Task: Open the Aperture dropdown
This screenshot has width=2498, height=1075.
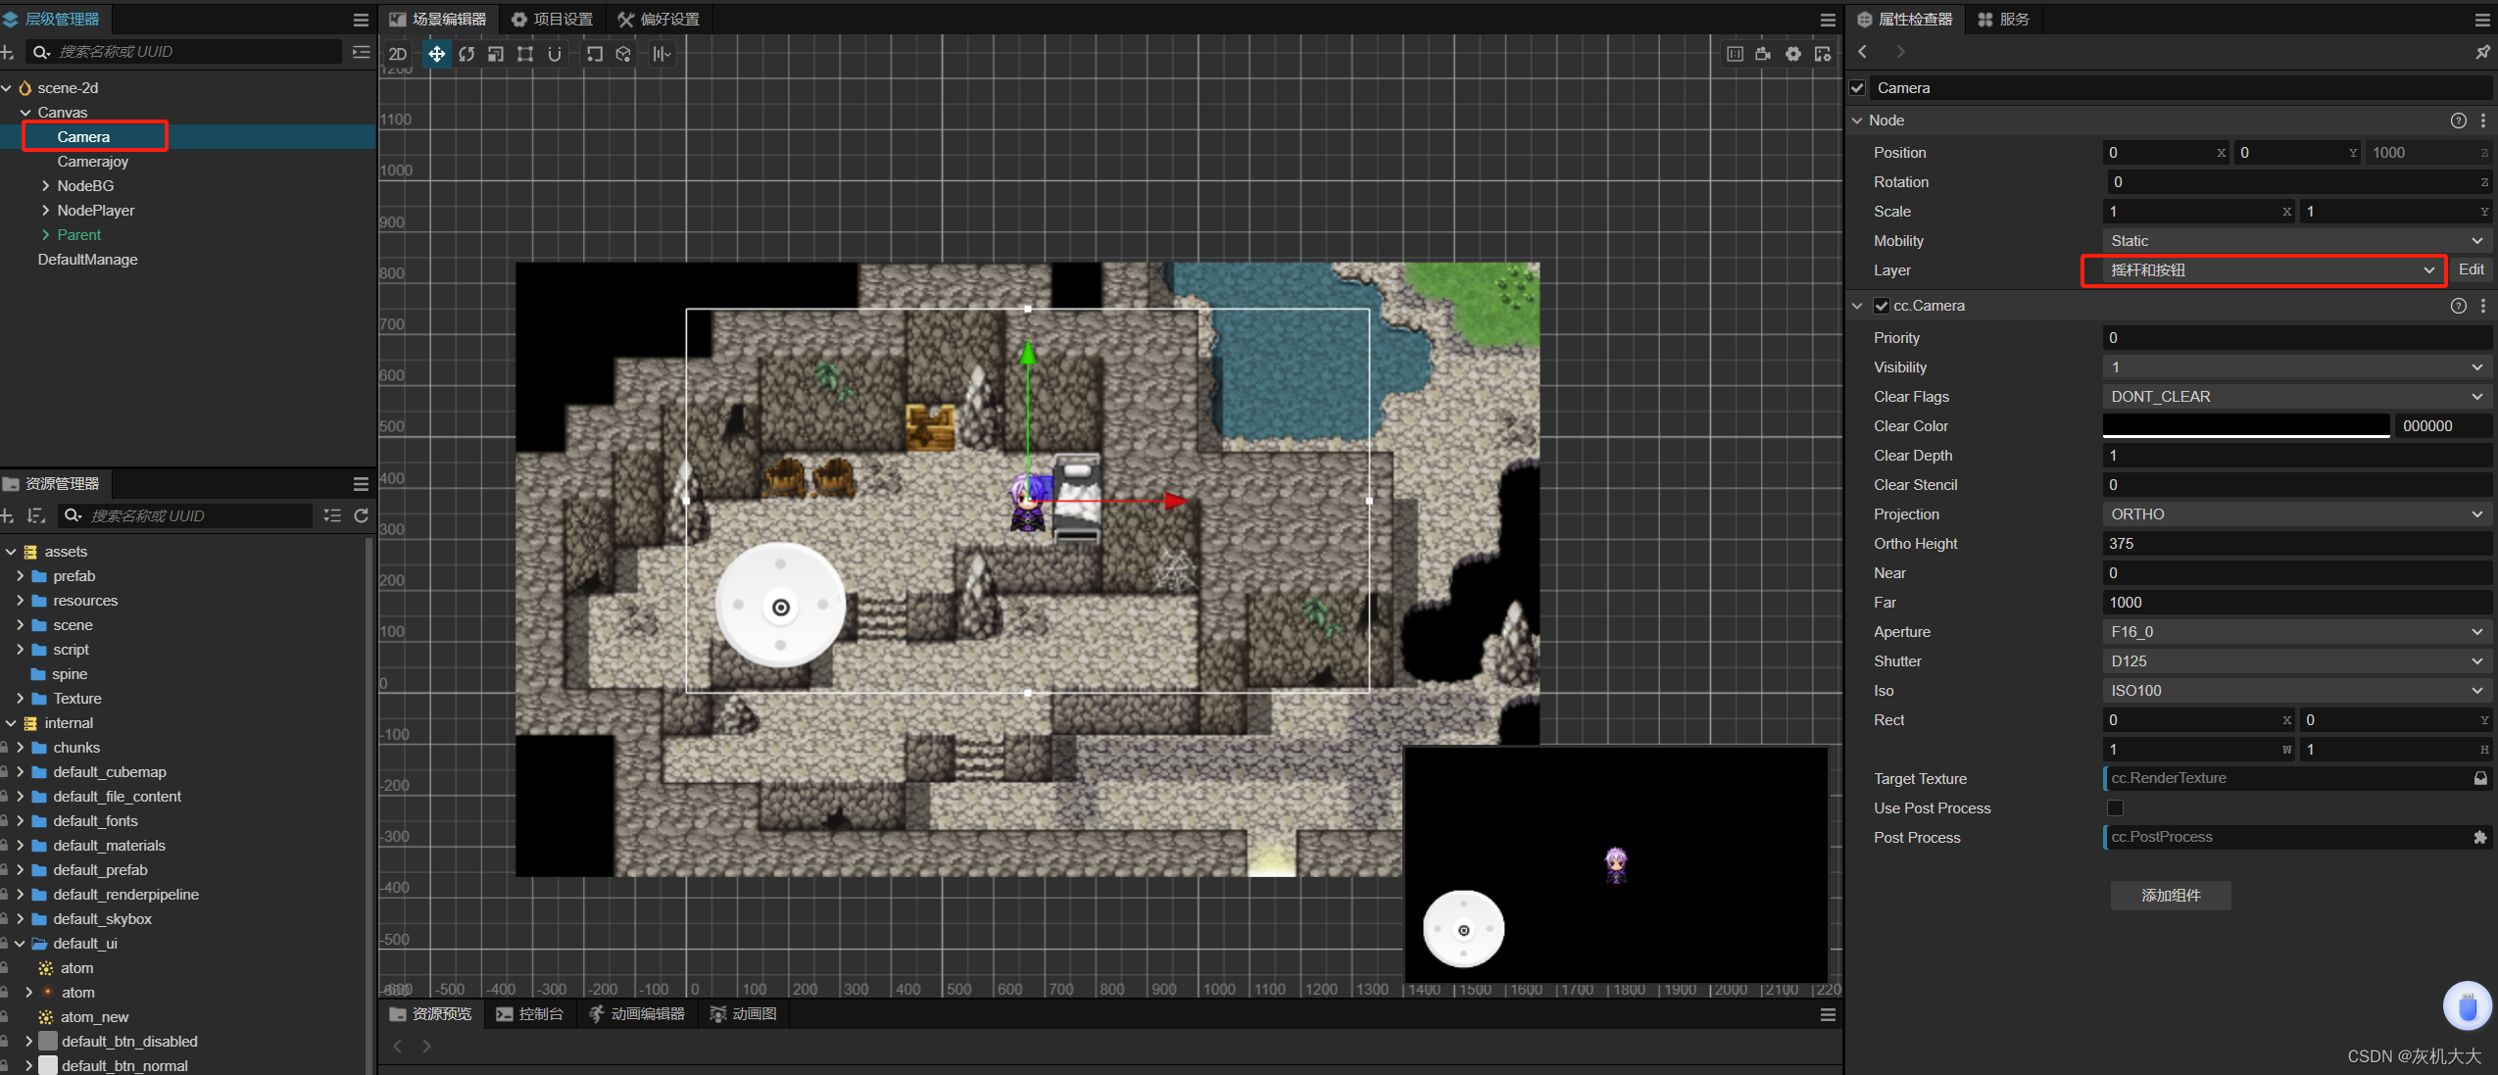Action: pyautogui.click(x=2297, y=632)
